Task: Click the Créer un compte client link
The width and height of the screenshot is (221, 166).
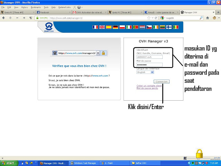Action: click(149, 86)
